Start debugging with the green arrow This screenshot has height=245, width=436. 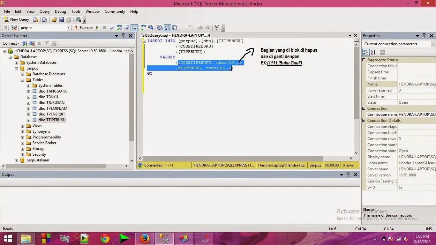click(97, 28)
